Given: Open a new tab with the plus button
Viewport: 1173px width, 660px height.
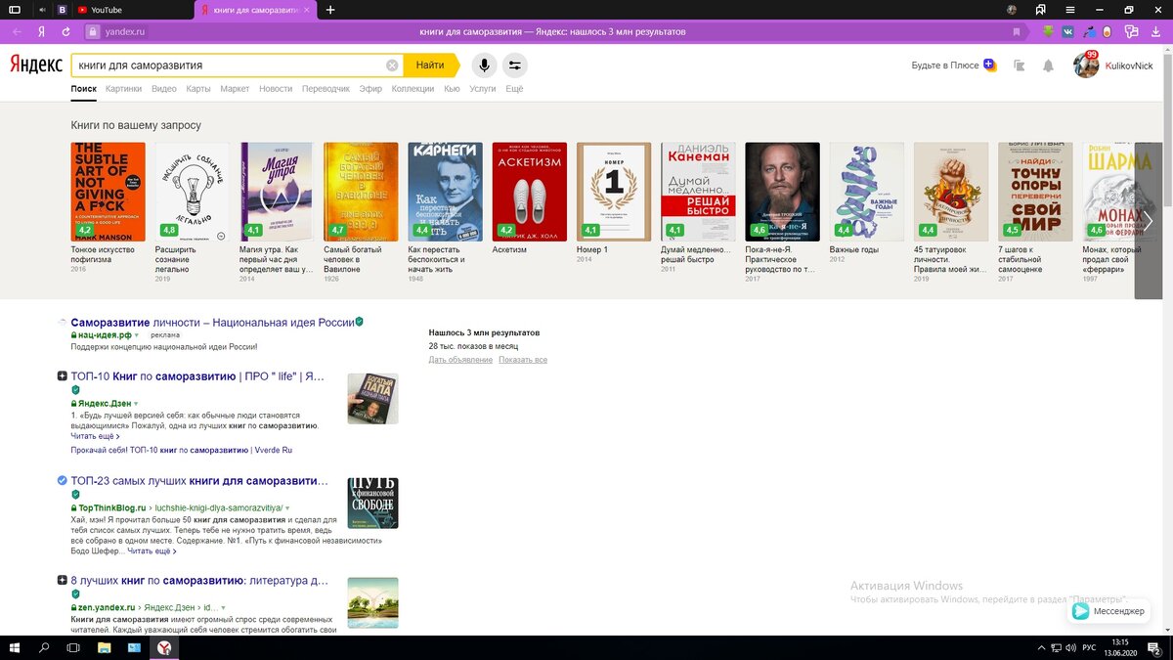Looking at the screenshot, I should tap(330, 10).
